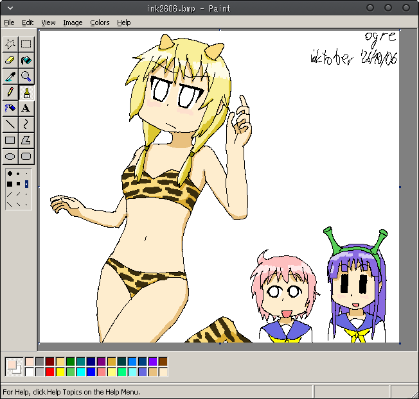Choose the largest round brush shape
Viewport: 419px width, 399px height.
coord(10,174)
